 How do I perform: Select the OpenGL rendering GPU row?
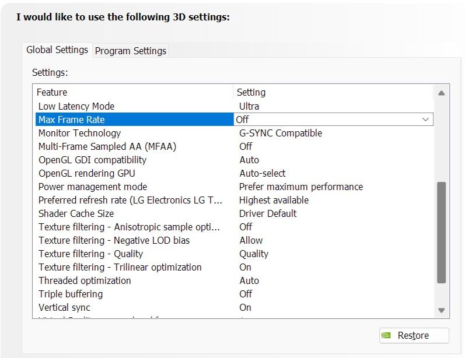point(88,173)
